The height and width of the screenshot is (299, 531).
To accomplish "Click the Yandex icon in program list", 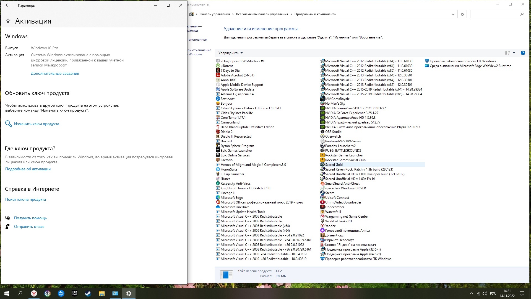I will (x=322, y=226).
